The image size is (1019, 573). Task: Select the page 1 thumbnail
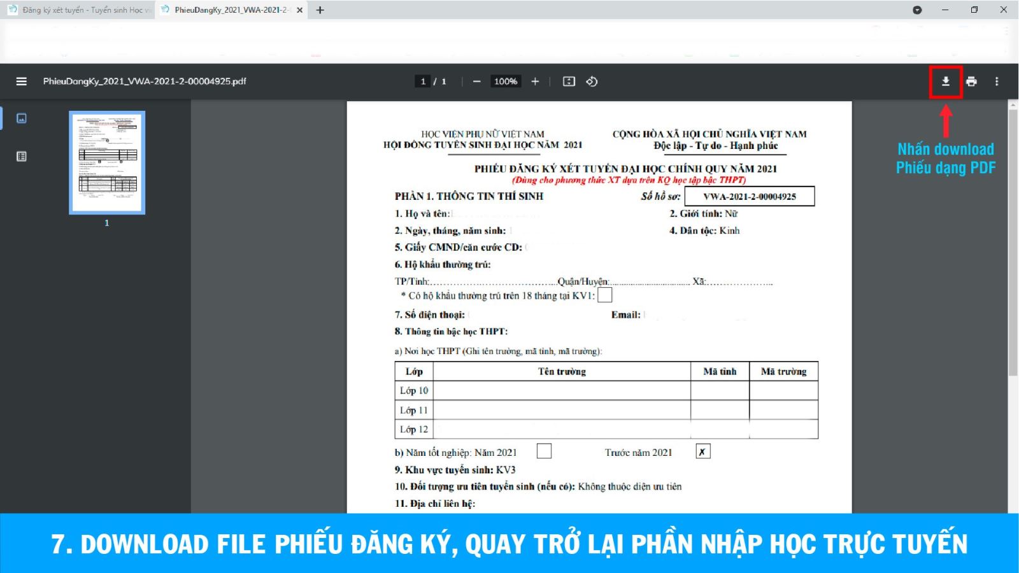(107, 162)
